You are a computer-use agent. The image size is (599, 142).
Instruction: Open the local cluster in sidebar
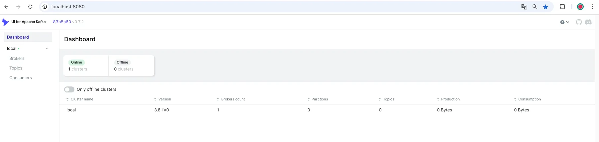coord(12,49)
